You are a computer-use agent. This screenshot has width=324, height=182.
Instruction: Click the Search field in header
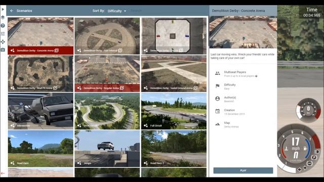[x=136, y=11]
